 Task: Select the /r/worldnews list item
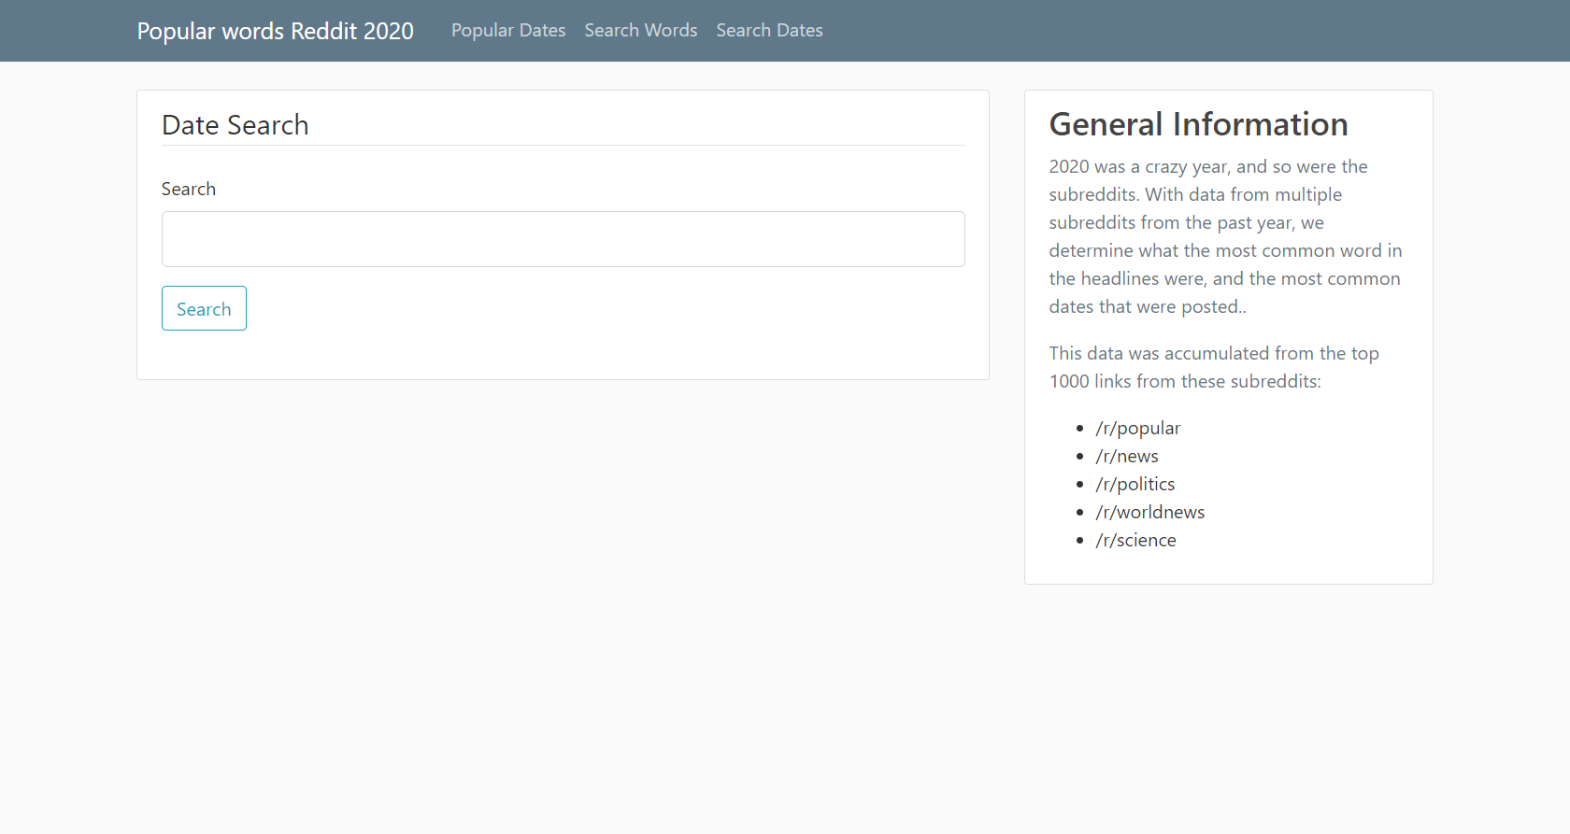click(x=1149, y=512)
